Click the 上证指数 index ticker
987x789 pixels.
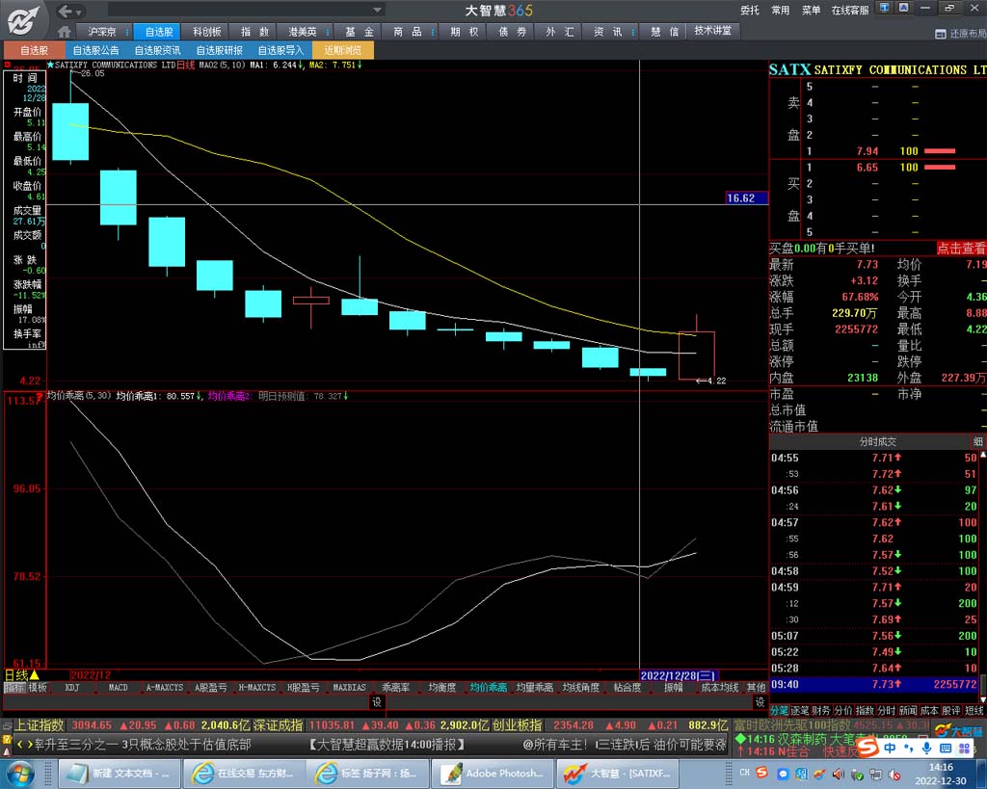click(x=40, y=725)
